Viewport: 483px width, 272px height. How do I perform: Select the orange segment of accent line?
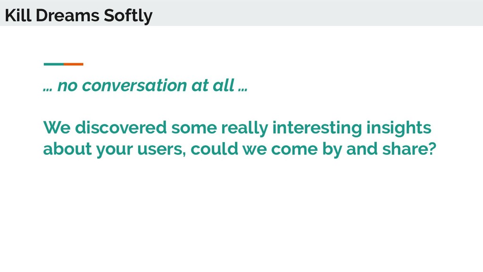point(74,64)
